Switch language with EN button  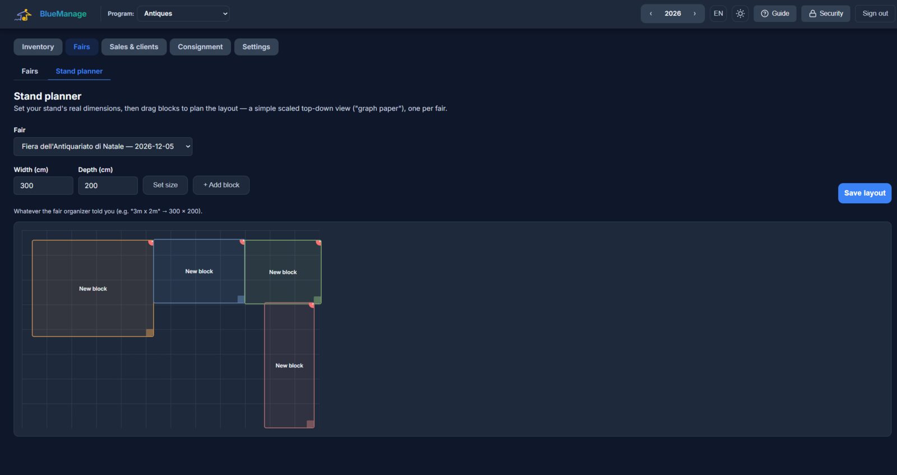718,13
